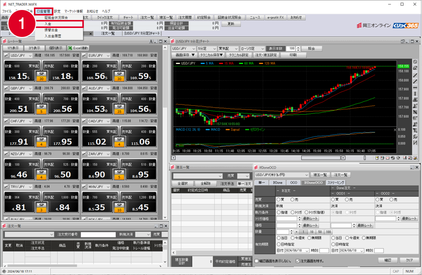Open the ローソク足 chart style dropdown
Image resolution: width=422 pixels, height=275 pixels.
click(252, 48)
